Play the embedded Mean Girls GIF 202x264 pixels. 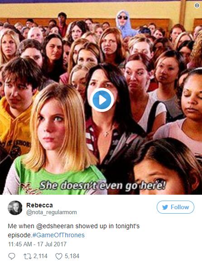click(x=101, y=100)
